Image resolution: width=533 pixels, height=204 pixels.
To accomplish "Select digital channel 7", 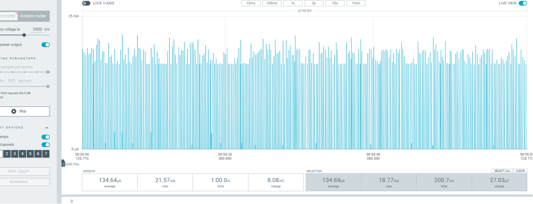I will pyautogui.click(x=46, y=154).
